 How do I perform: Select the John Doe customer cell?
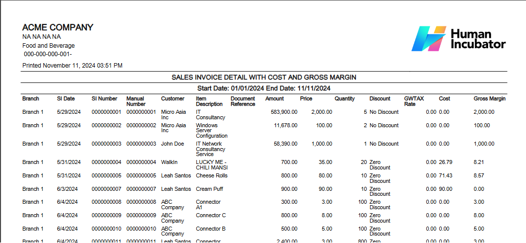click(172, 144)
